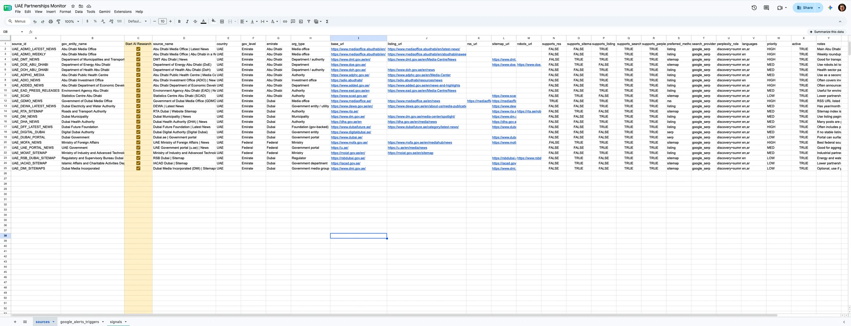The height and width of the screenshot is (326, 851).
Task: Click the move to folder icon
Action: pos(81,6)
